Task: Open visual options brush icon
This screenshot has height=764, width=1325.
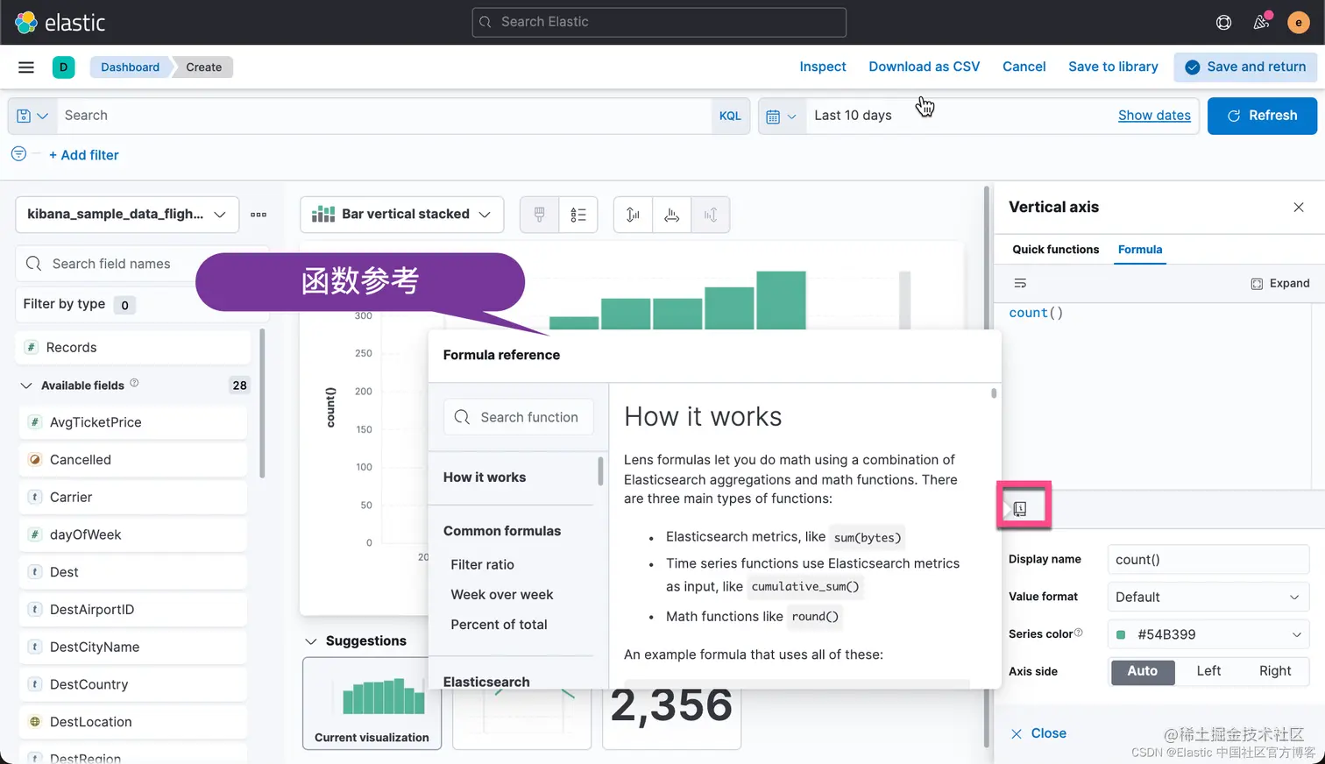Action: 540,214
